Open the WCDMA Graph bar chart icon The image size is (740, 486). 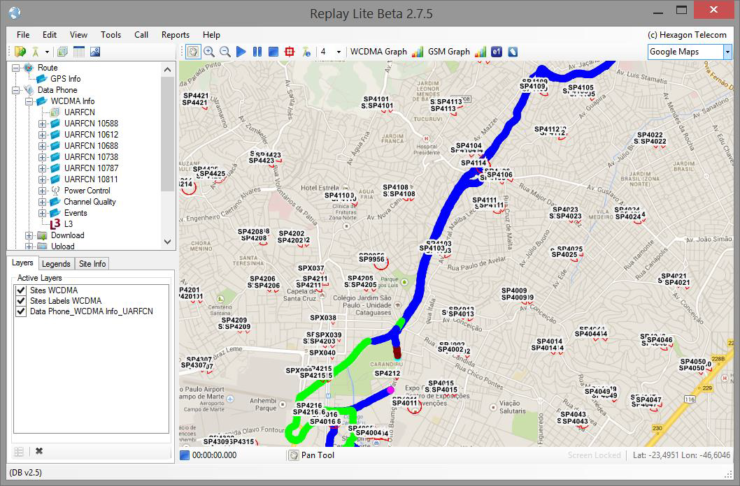point(418,52)
